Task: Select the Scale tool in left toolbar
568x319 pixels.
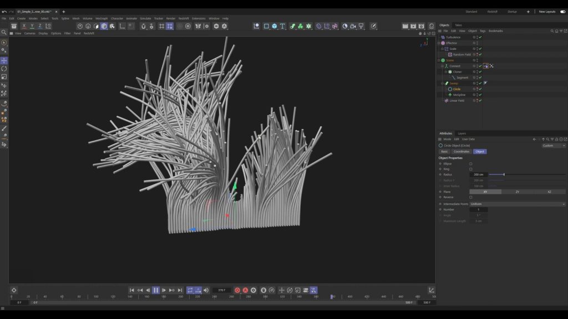Action: pos(4,76)
